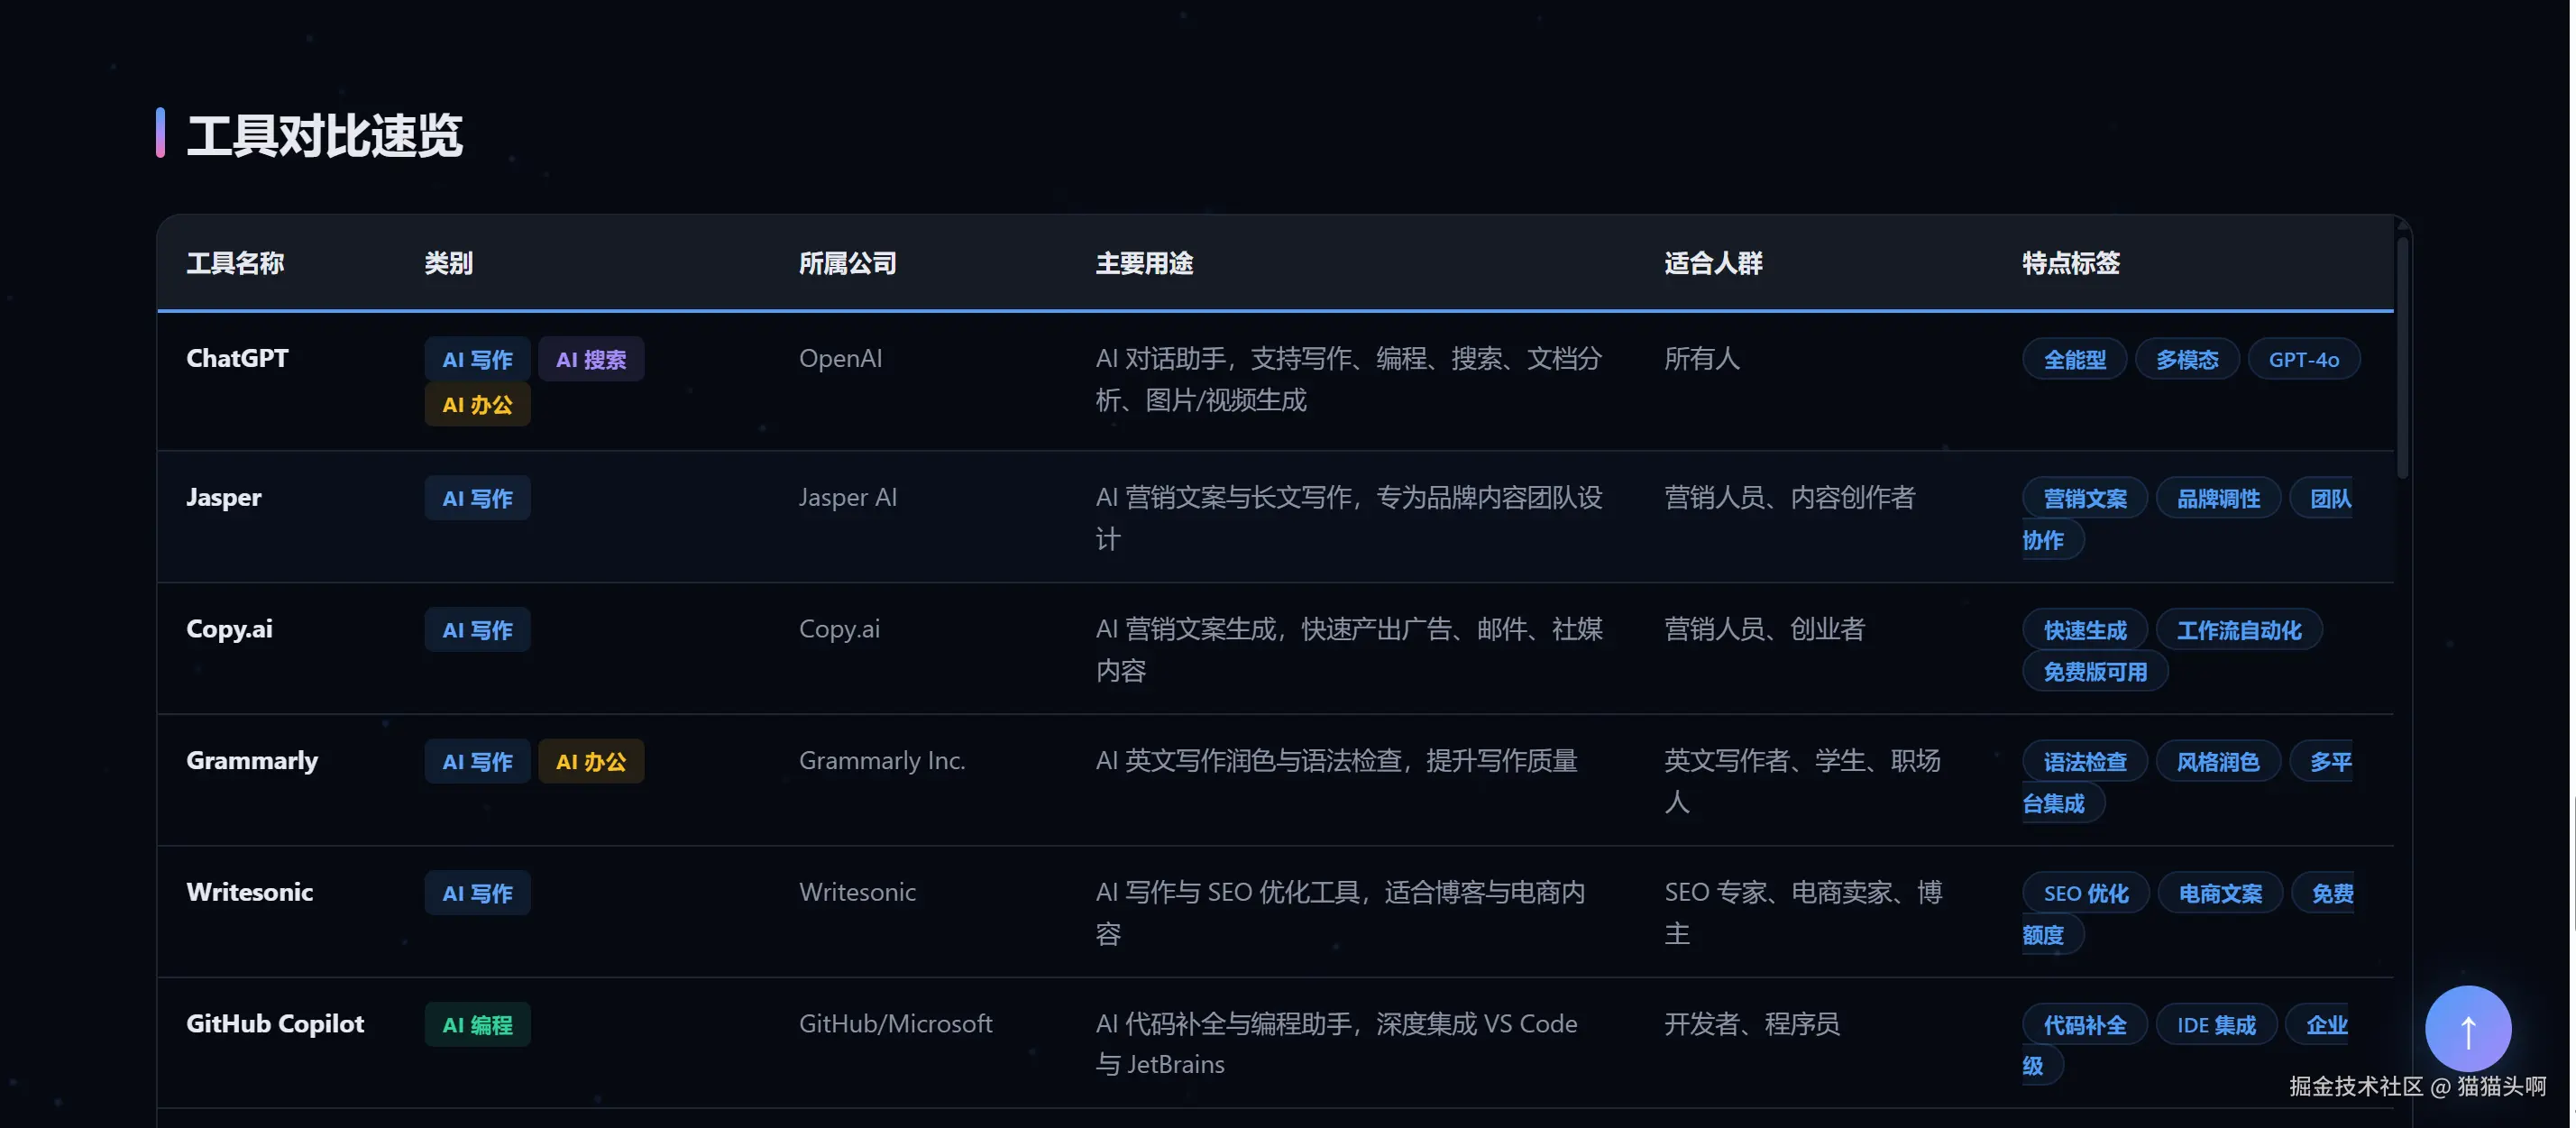Click the Copy.ai company cell
This screenshot has width=2576, height=1128.
[x=839, y=629]
